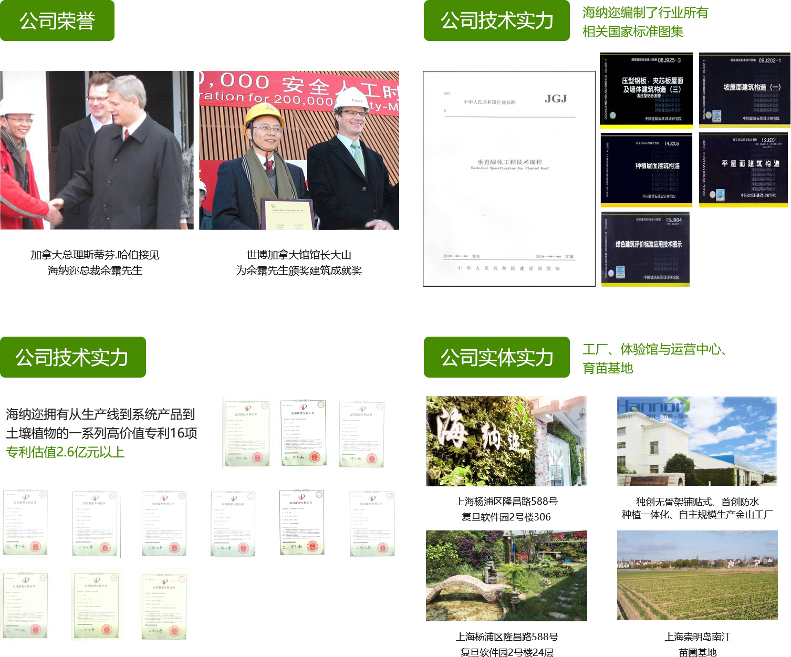Click the 公司荣誉 green header
The image size is (791, 657).
[x=57, y=20]
